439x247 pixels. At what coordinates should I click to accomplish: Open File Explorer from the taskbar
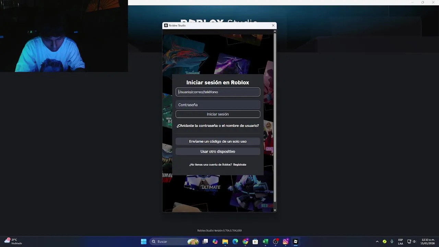(x=225, y=242)
